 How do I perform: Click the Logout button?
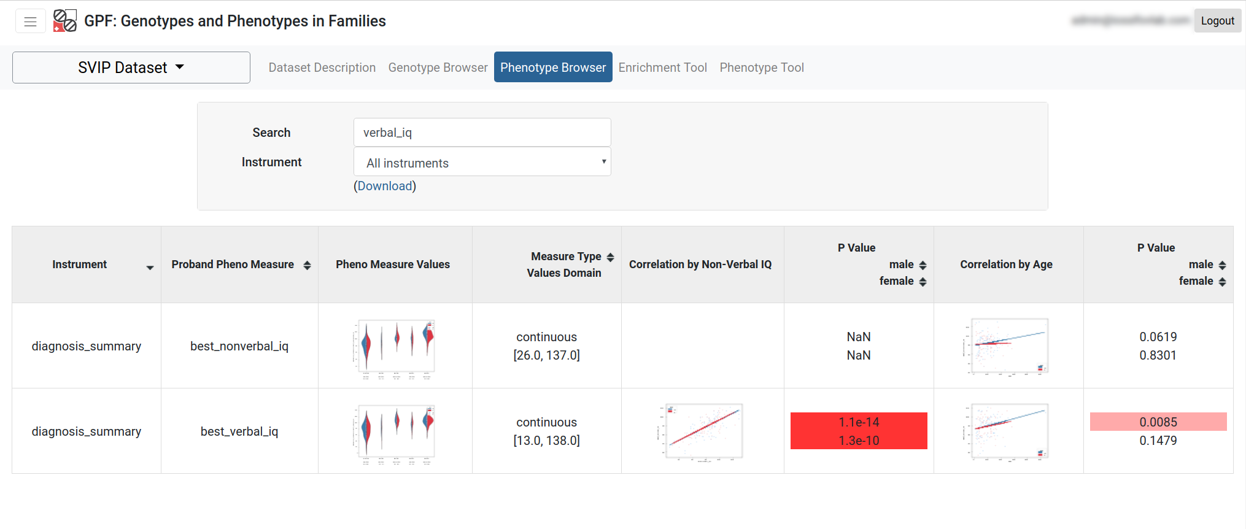[x=1217, y=21]
